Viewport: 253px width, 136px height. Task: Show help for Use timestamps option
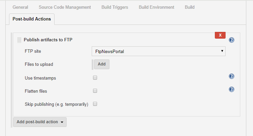coord(231,76)
